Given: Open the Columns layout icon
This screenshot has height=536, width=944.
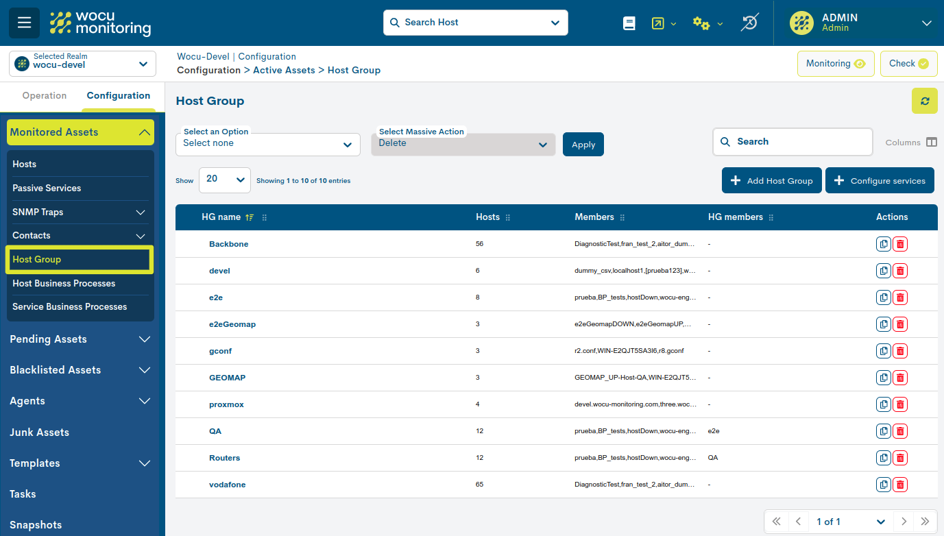Looking at the screenshot, I should (931, 142).
